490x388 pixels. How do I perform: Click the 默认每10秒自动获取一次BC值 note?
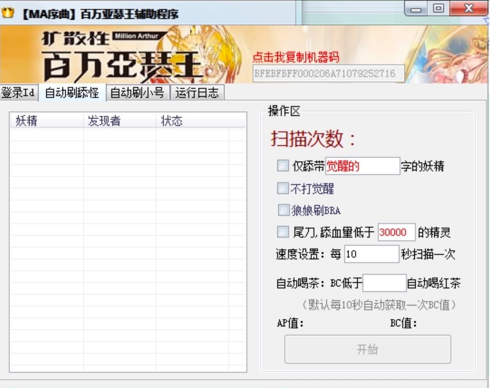[x=379, y=305]
